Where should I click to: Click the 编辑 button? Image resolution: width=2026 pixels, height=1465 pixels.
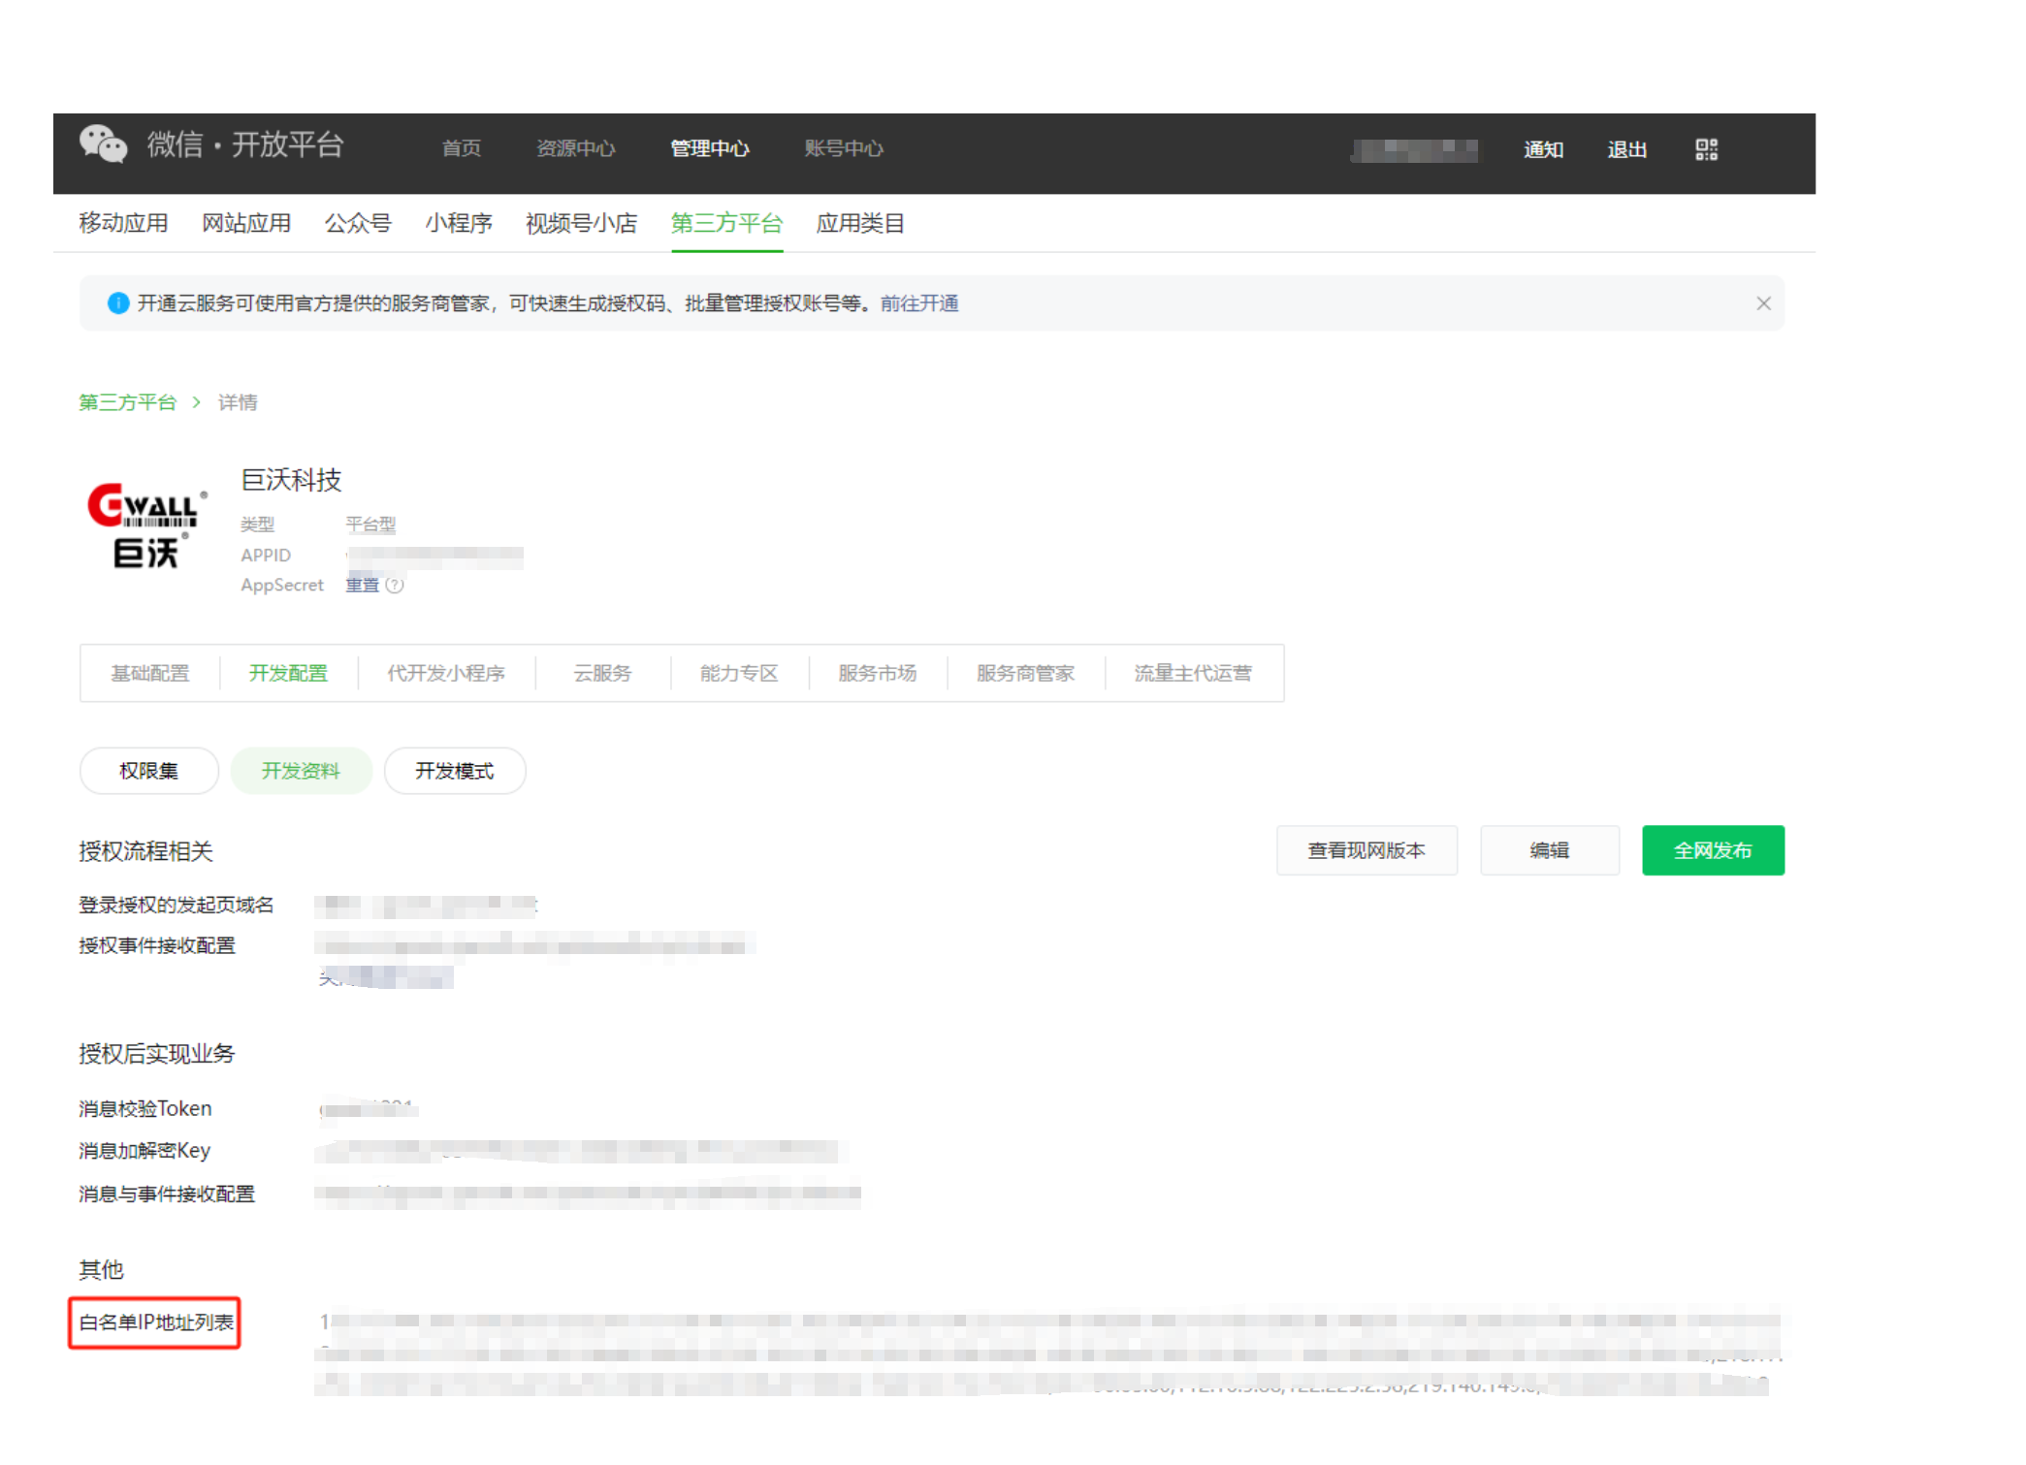[1549, 850]
